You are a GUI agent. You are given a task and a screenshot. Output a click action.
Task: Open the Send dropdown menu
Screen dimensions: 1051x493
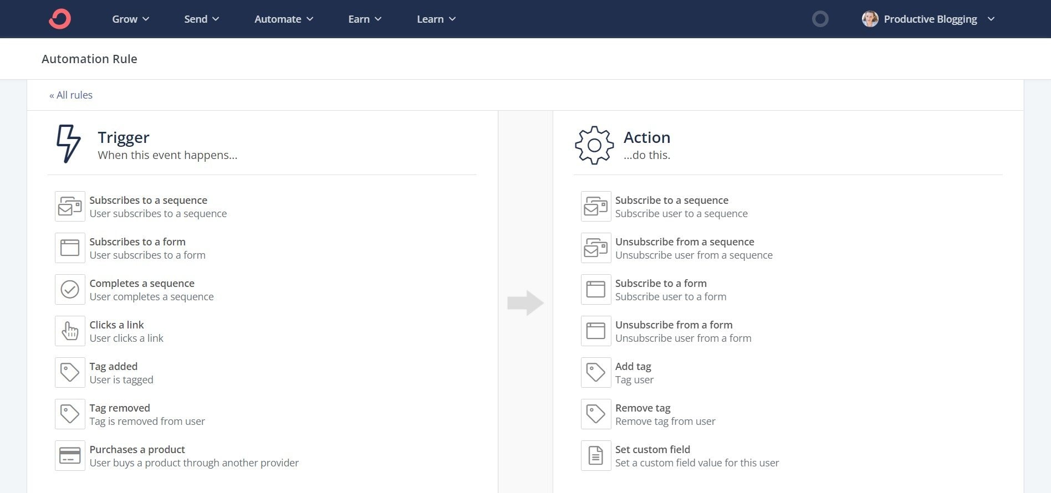[202, 19]
